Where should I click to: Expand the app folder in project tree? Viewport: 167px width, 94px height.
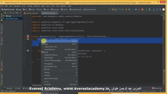(4, 16)
